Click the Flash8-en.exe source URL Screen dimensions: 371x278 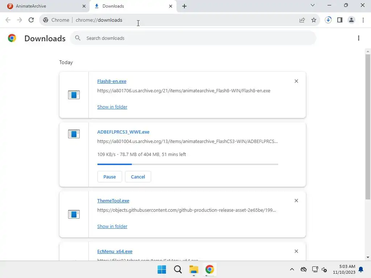pos(184,91)
